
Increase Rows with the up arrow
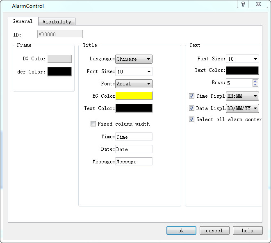[255, 81]
